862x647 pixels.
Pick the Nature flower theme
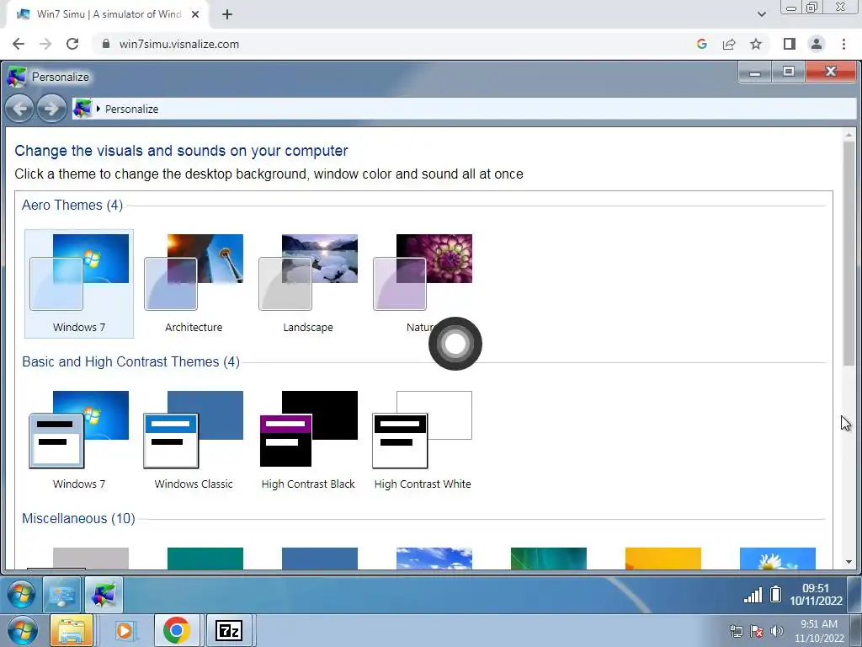coord(423,283)
